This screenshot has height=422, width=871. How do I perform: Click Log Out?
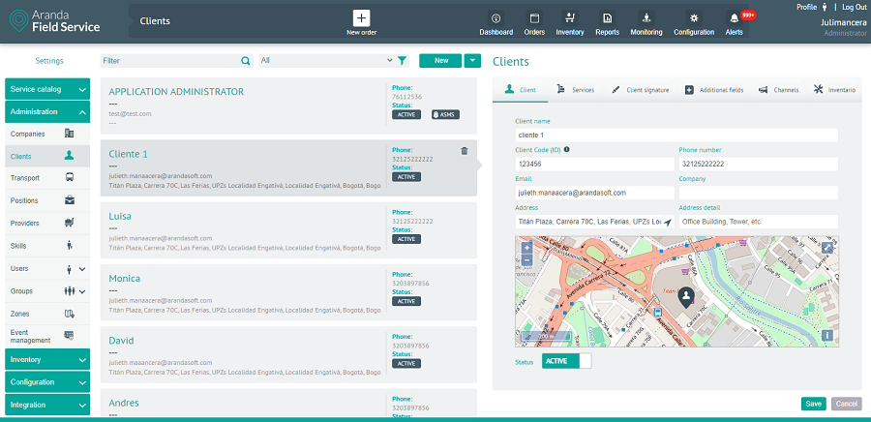point(855,7)
